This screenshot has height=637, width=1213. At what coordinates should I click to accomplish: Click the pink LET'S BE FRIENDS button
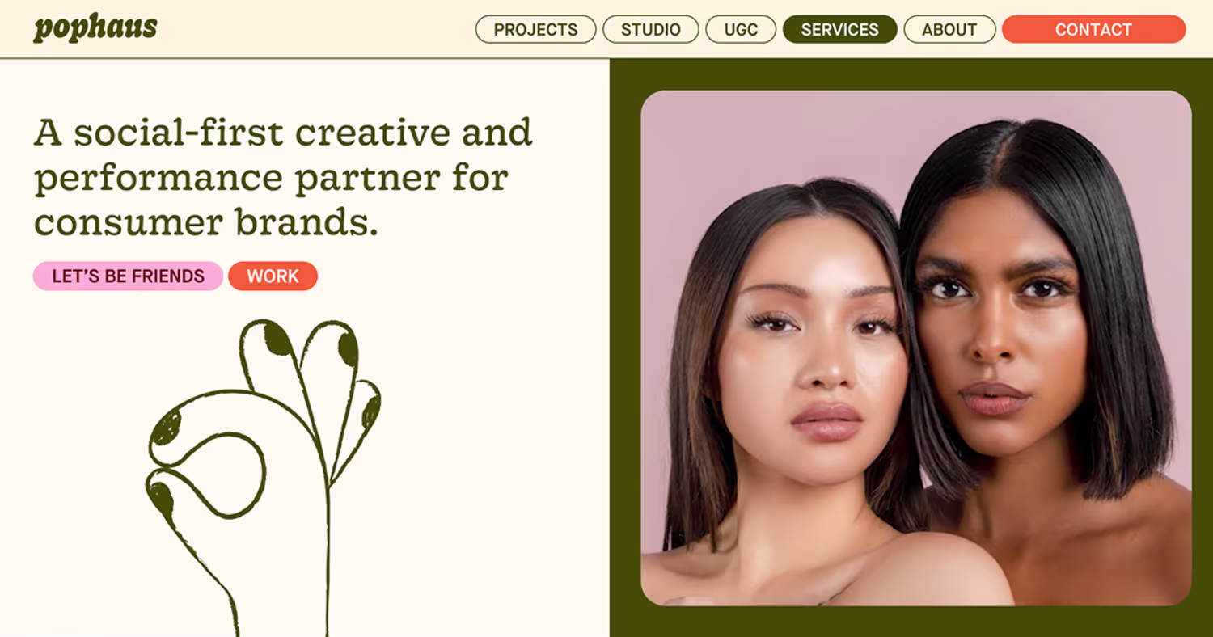point(128,276)
